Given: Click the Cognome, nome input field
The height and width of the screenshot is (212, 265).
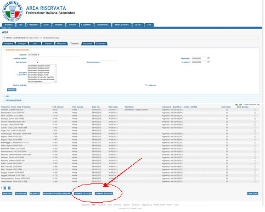Looking at the screenshot, I should [53, 58].
